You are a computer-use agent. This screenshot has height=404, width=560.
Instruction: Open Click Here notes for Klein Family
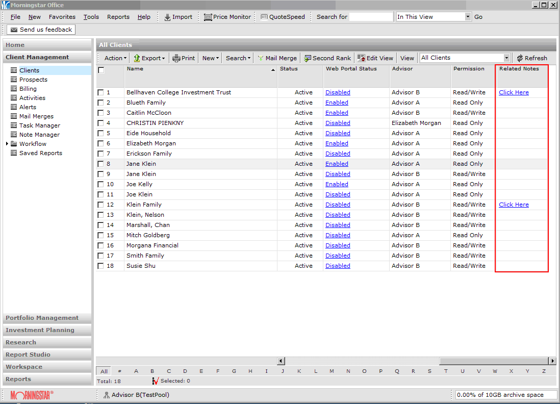(x=514, y=205)
